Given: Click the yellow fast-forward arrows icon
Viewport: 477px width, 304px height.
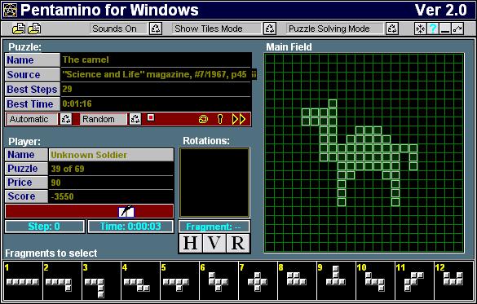Looking at the screenshot, I should pos(239,119).
